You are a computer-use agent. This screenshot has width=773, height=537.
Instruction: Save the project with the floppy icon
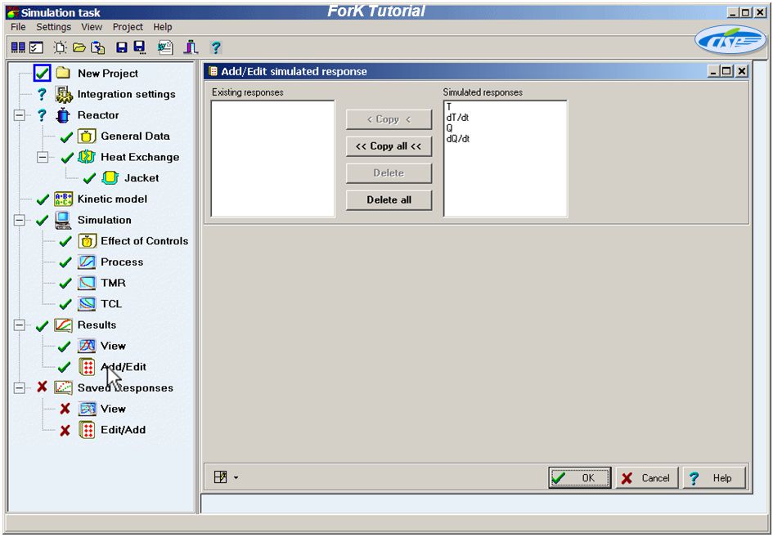point(121,47)
